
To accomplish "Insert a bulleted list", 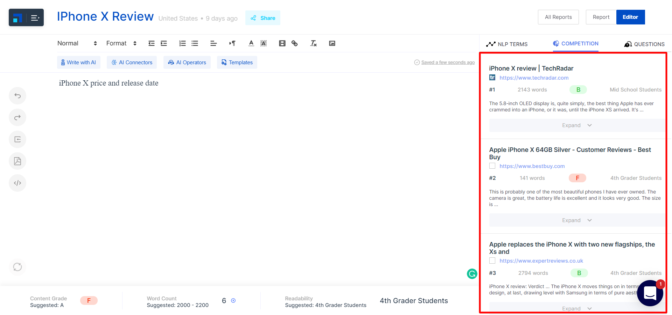I will click(195, 43).
